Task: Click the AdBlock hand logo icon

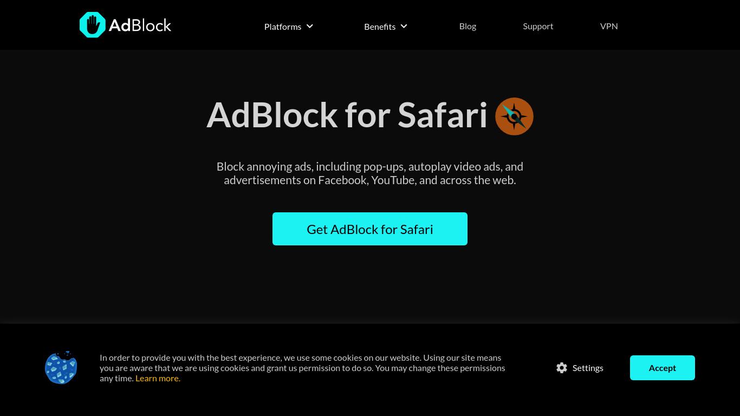Action: pyautogui.click(x=93, y=25)
